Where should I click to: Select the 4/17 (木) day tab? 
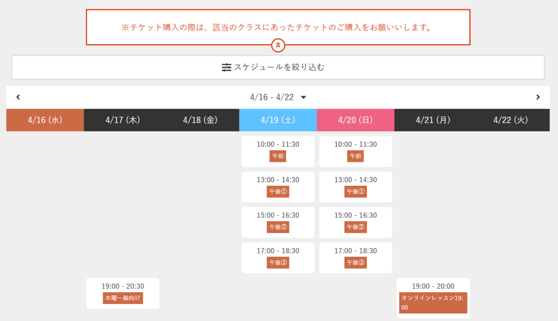123,120
